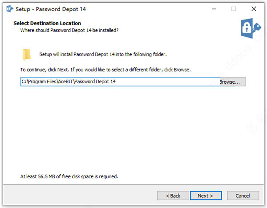
Task: Proceed with the Next button
Action: point(206,196)
